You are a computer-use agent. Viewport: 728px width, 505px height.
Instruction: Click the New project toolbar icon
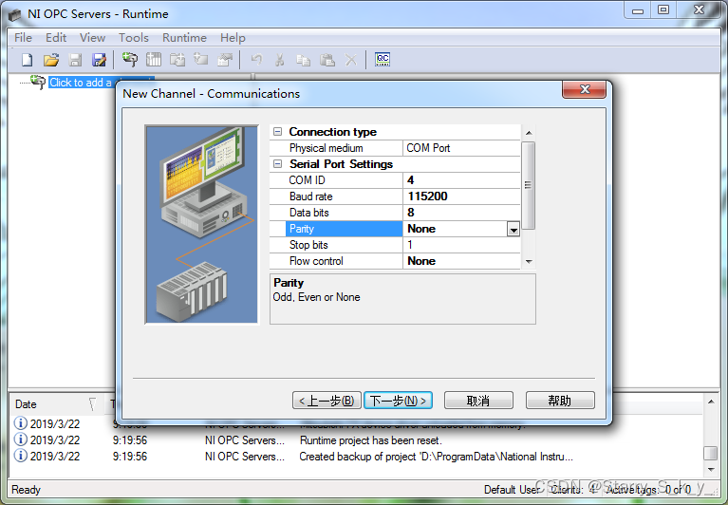click(28, 60)
